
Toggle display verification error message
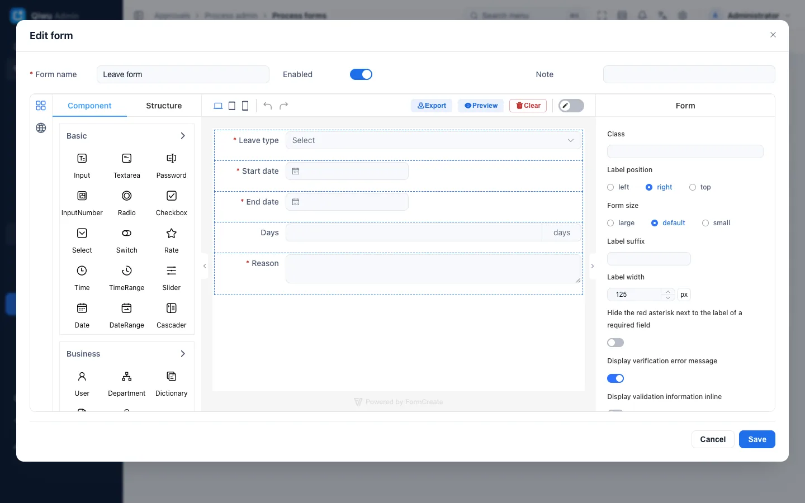tap(615, 378)
